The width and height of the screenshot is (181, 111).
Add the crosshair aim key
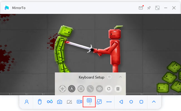[x=81, y=89]
